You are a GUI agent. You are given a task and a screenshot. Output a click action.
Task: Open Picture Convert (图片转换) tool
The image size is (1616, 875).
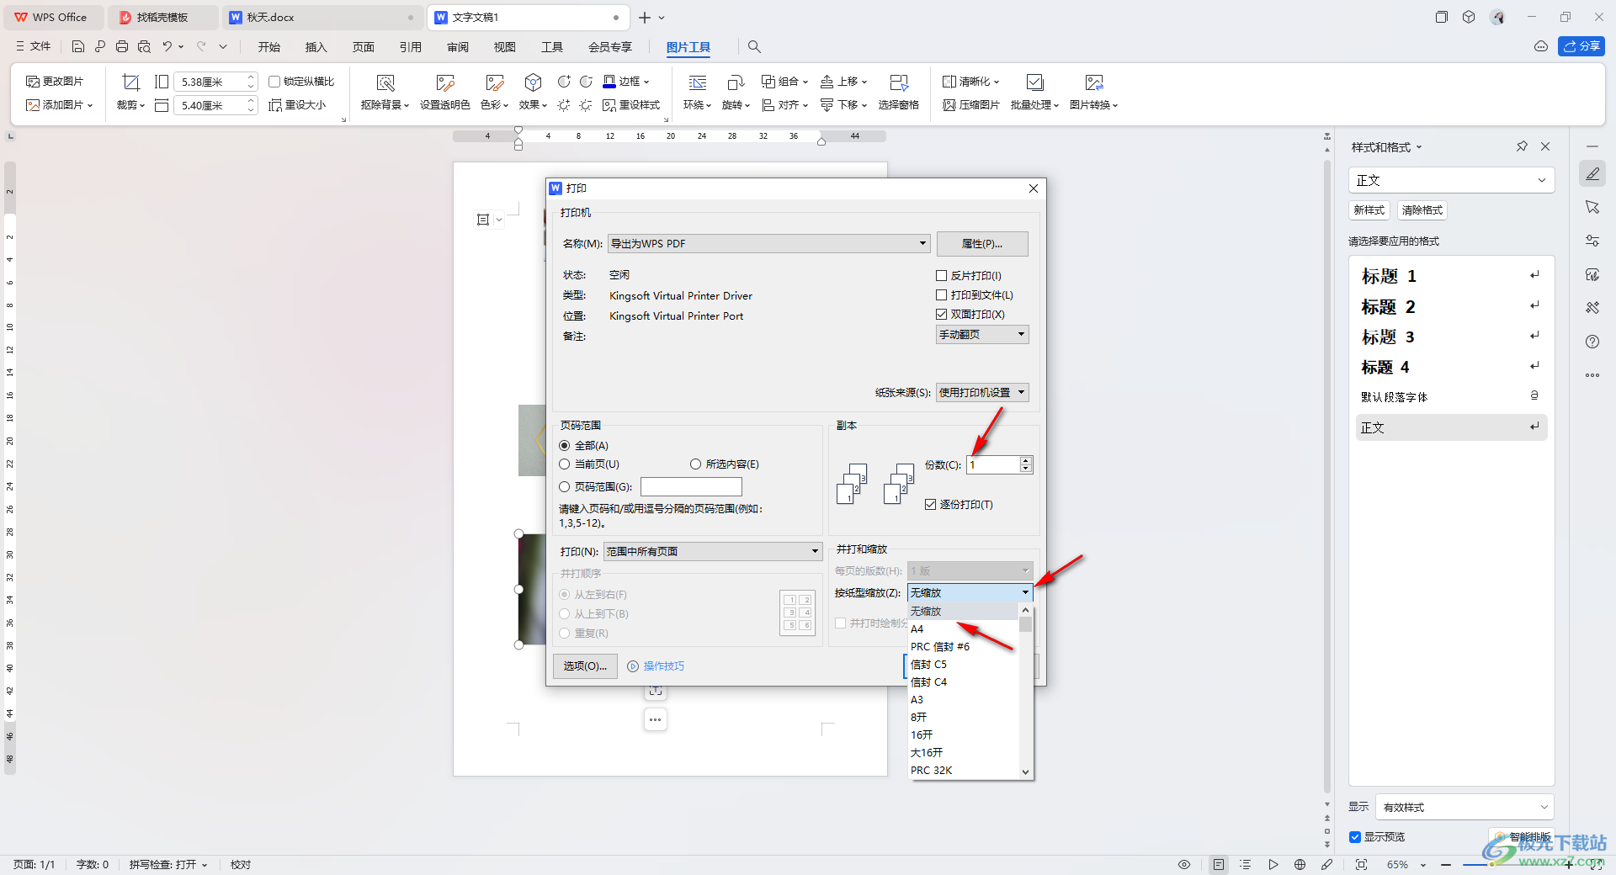click(1093, 91)
